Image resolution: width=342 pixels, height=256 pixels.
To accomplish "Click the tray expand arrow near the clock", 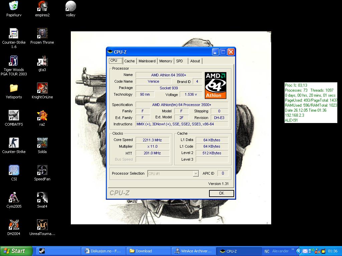I will click(x=299, y=251).
